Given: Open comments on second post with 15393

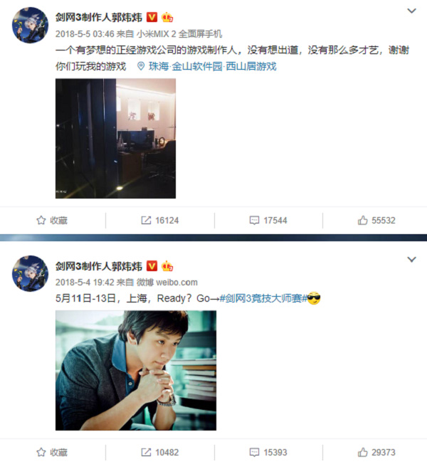Looking at the screenshot, I should tap(268, 453).
